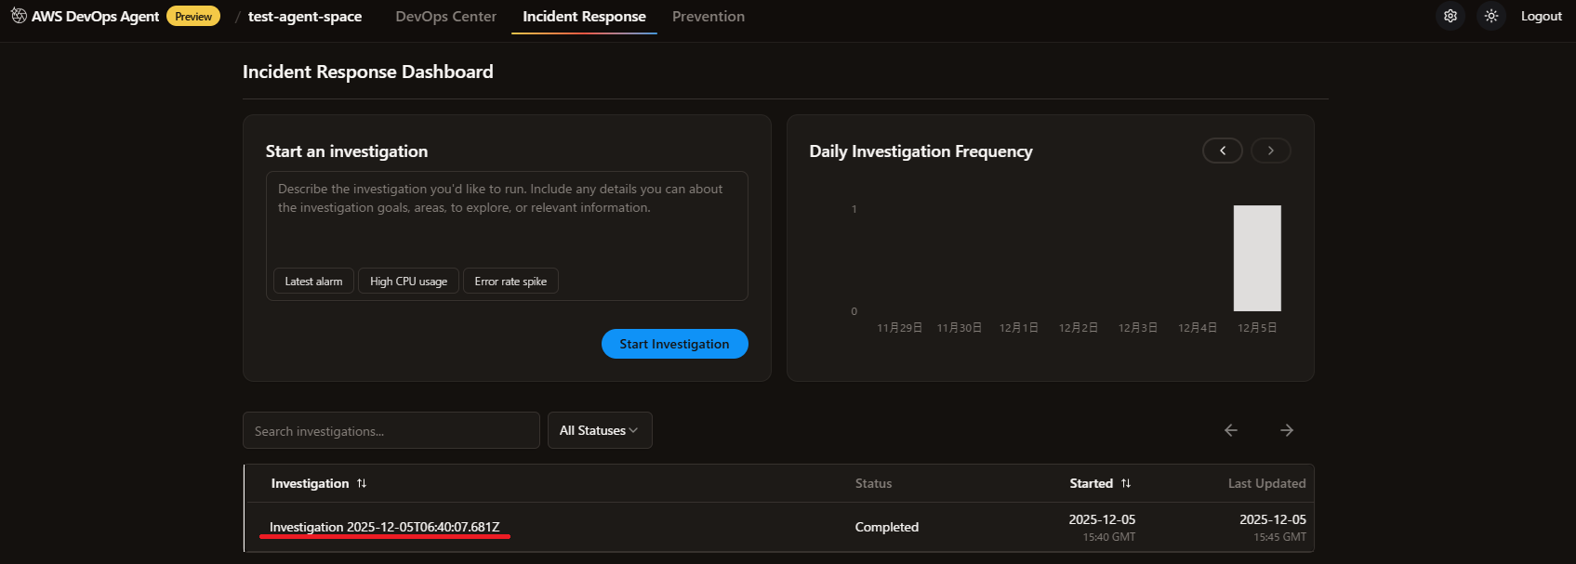Click Incident Response Dashboard title
Viewport: 1576px width, 564px height.
click(368, 72)
